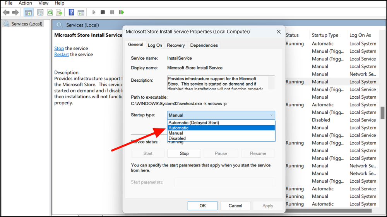Choose Manual from the startup type list
This screenshot has height=217, width=387.
point(221,133)
